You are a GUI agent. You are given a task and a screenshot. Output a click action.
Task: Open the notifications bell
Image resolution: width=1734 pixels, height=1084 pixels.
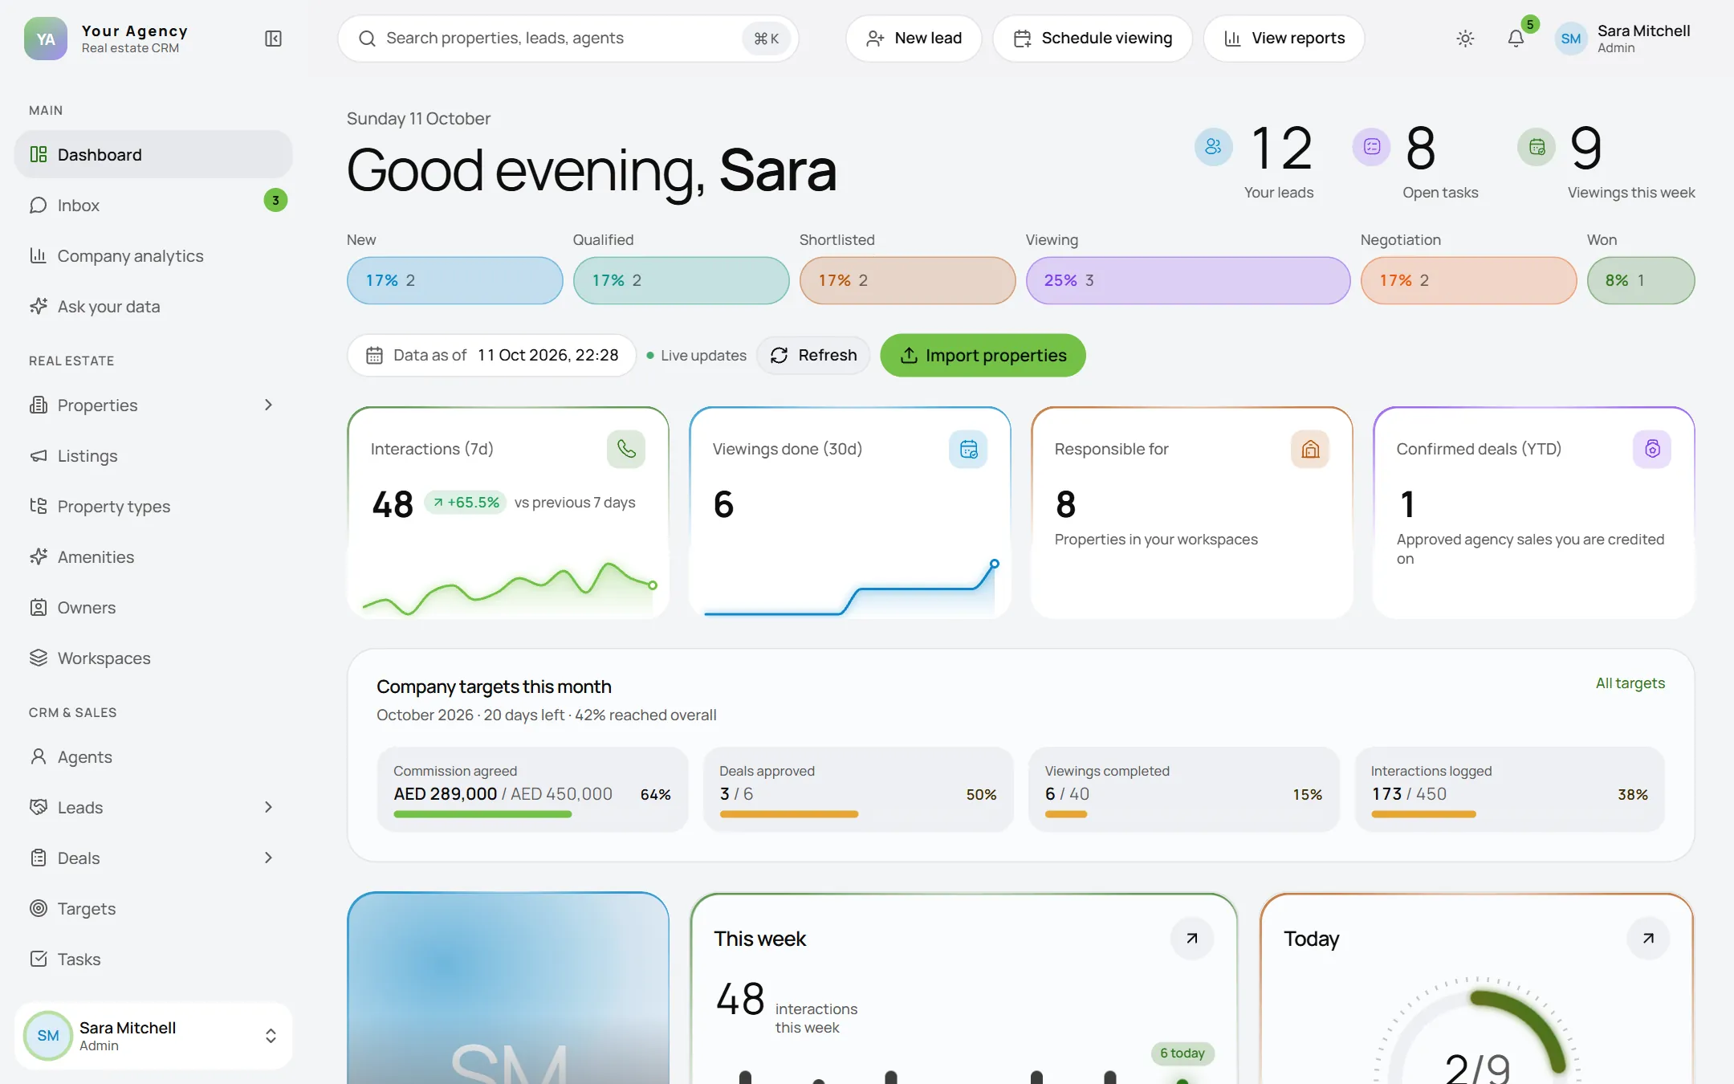click(x=1516, y=39)
